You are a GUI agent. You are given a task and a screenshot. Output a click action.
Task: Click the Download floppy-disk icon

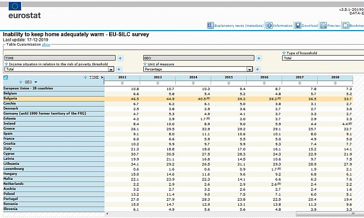coord(298,26)
